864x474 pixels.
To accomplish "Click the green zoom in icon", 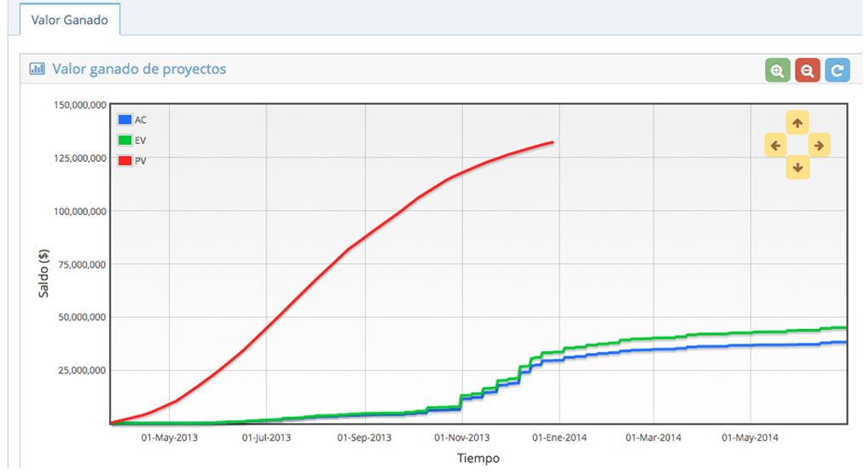I will pyautogui.click(x=777, y=71).
